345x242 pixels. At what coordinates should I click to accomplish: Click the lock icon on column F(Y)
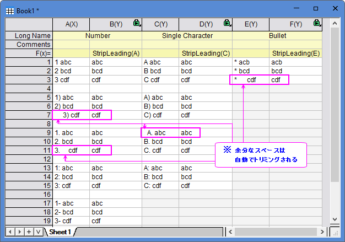click(317, 23)
